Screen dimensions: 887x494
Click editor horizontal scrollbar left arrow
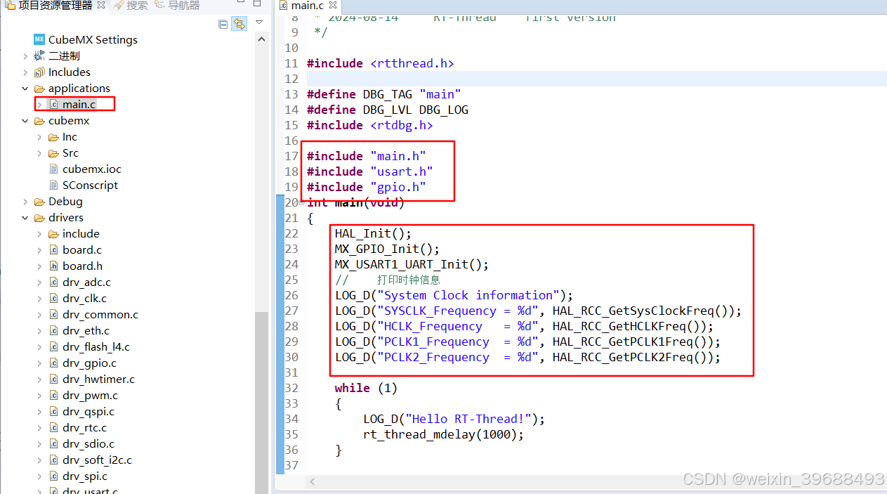313,482
